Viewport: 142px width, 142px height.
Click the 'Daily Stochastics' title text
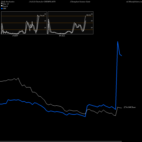[8, 2]
